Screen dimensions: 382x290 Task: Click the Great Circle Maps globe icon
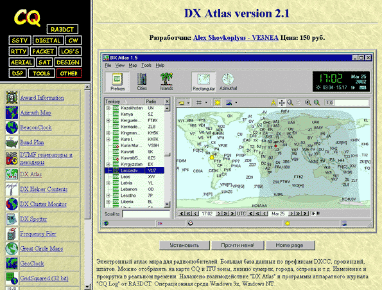pos(12,249)
